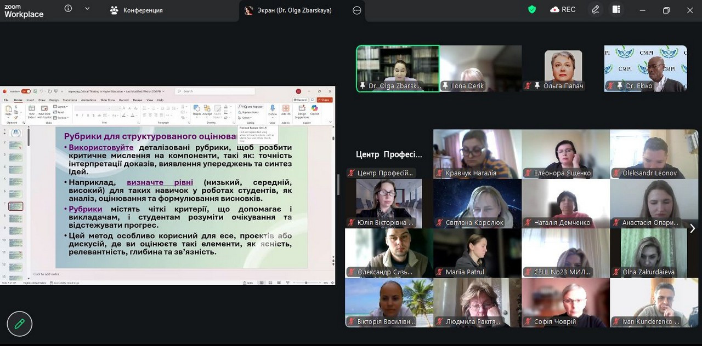Open the File menu in PowerPoint
This screenshot has width=702, height=346.
click(x=6, y=100)
